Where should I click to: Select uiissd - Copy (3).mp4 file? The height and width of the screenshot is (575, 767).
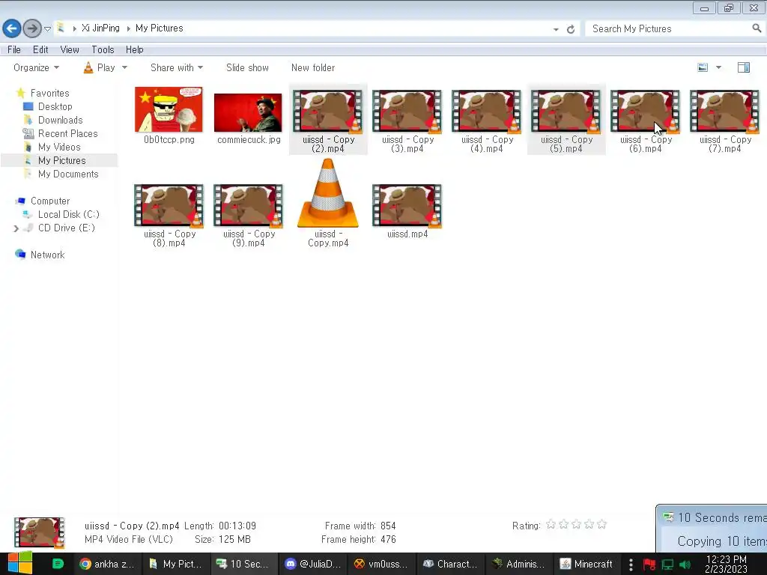click(407, 121)
